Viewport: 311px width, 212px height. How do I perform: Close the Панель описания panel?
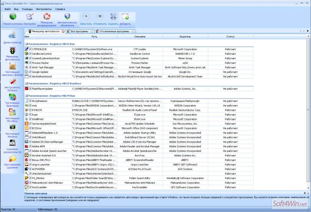(x=308, y=193)
